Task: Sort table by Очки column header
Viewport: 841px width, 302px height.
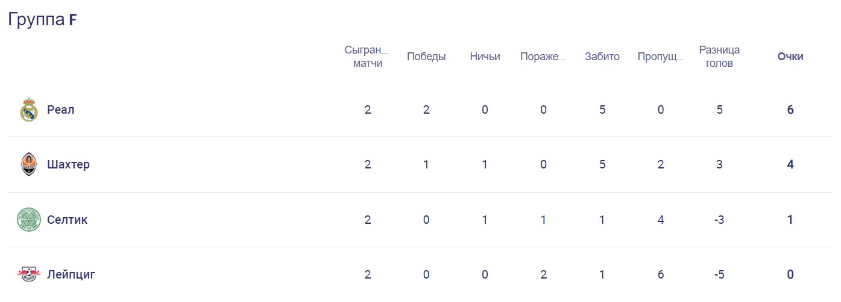Action: [x=790, y=57]
